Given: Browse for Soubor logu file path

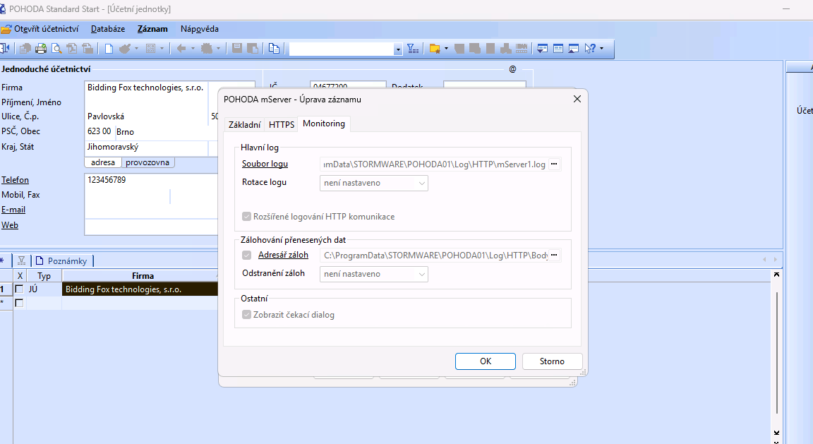Looking at the screenshot, I should 555,164.
